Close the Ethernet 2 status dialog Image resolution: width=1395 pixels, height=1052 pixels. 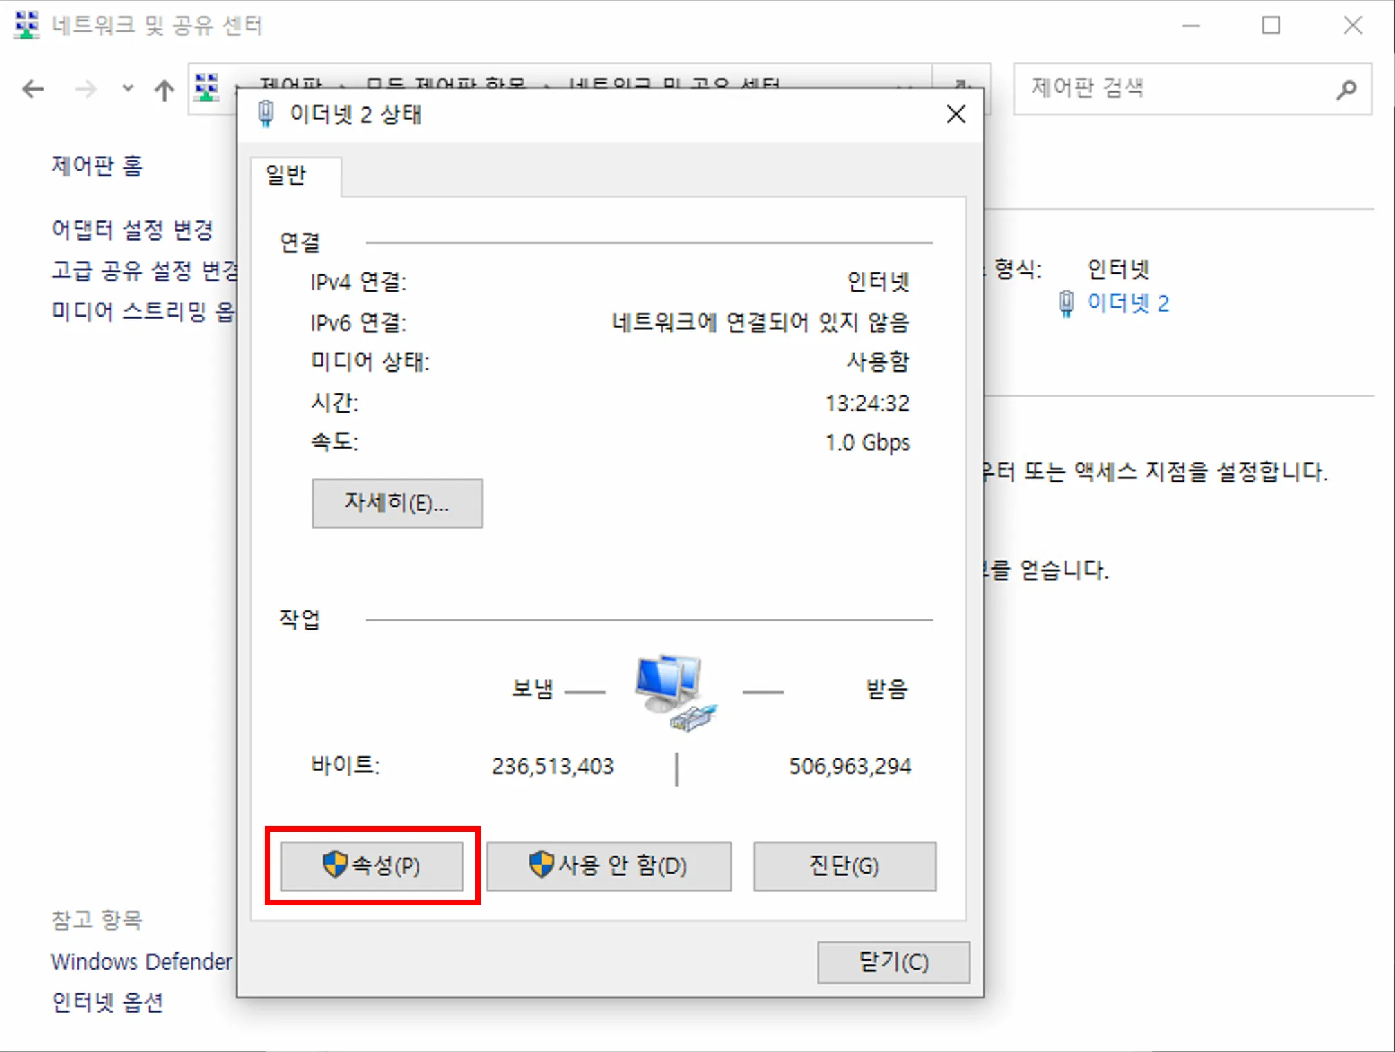pos(956,114)
